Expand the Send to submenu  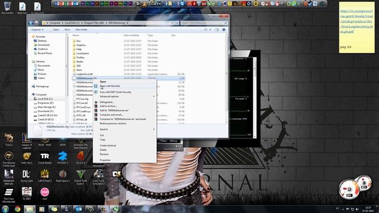click(x=125, y=129)
